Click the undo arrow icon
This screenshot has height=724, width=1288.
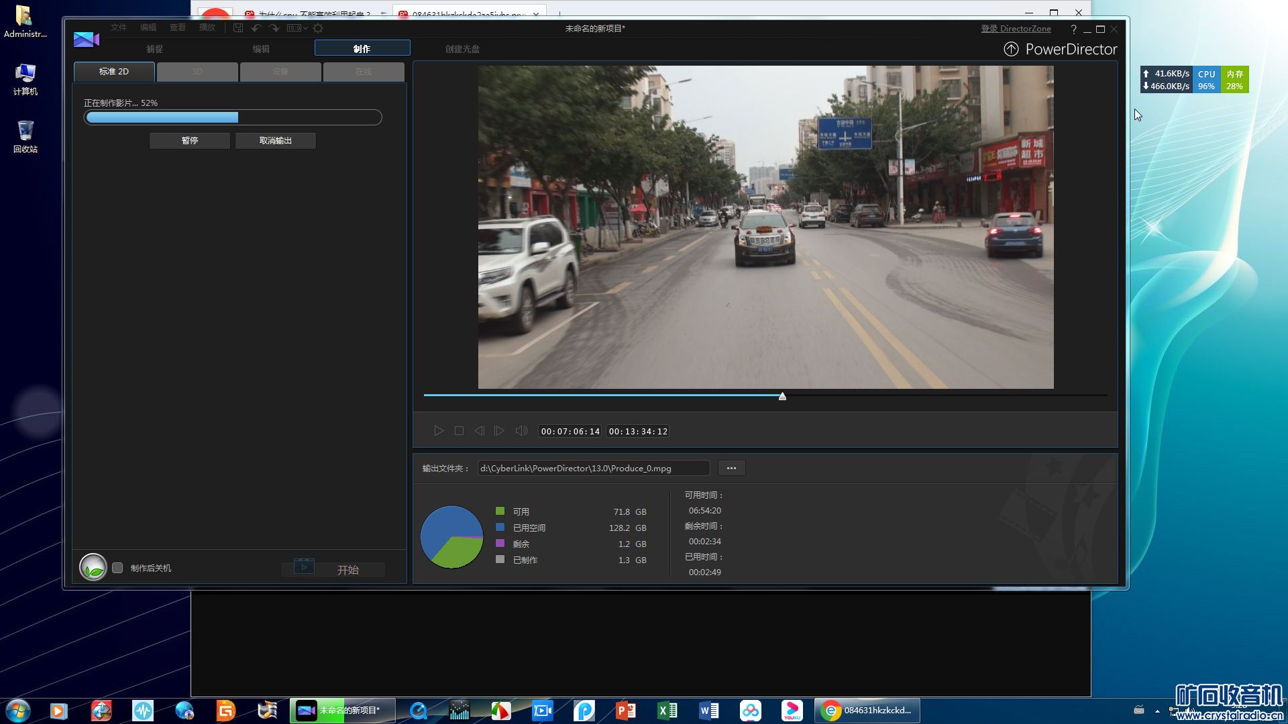click(256, 28)
